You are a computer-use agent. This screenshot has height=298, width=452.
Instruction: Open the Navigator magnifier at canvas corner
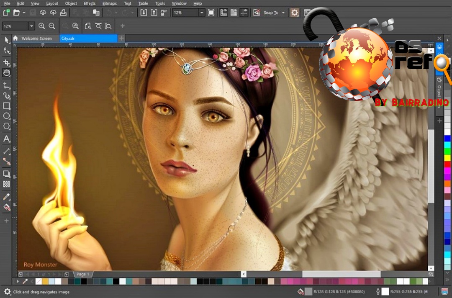(x=431, y=274)
